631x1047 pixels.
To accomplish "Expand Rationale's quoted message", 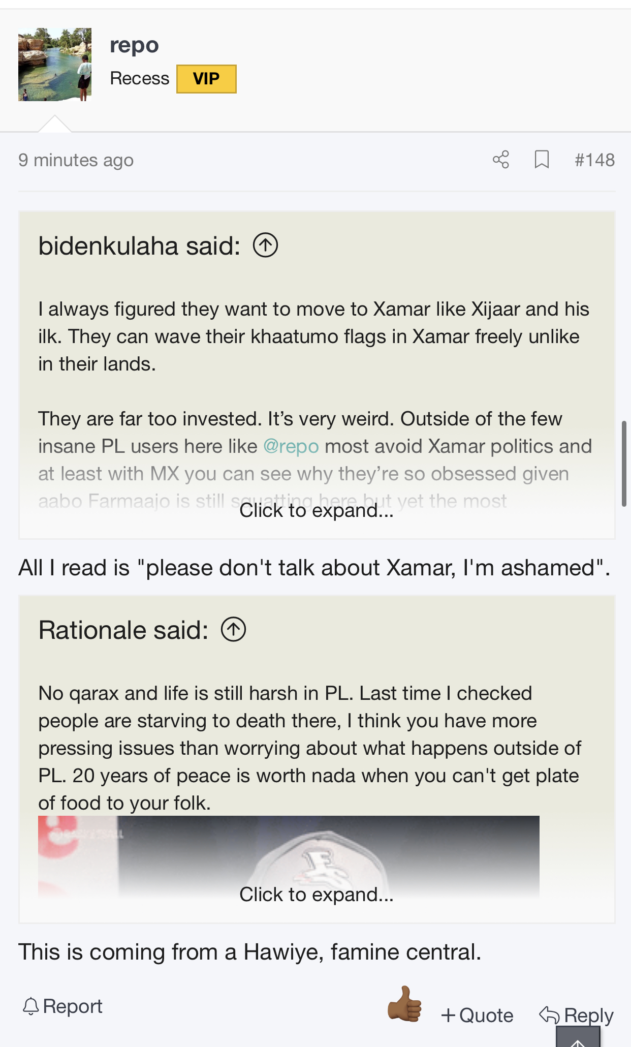I will (316, 895).
